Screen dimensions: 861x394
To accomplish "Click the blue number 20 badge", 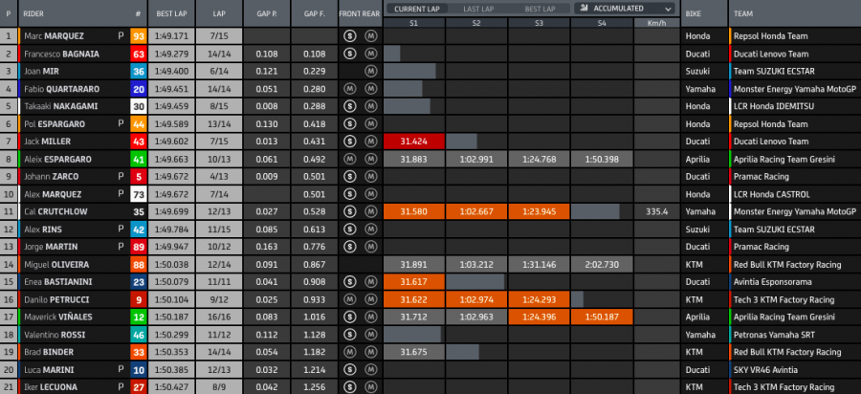I will 139,89.
